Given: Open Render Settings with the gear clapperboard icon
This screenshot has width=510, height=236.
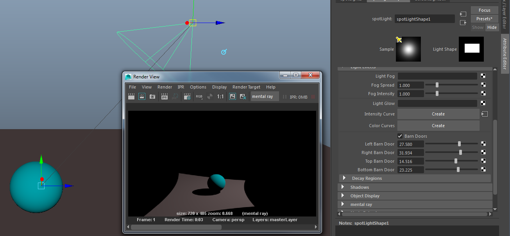Looking at the screenshot, I should (187, 96).
